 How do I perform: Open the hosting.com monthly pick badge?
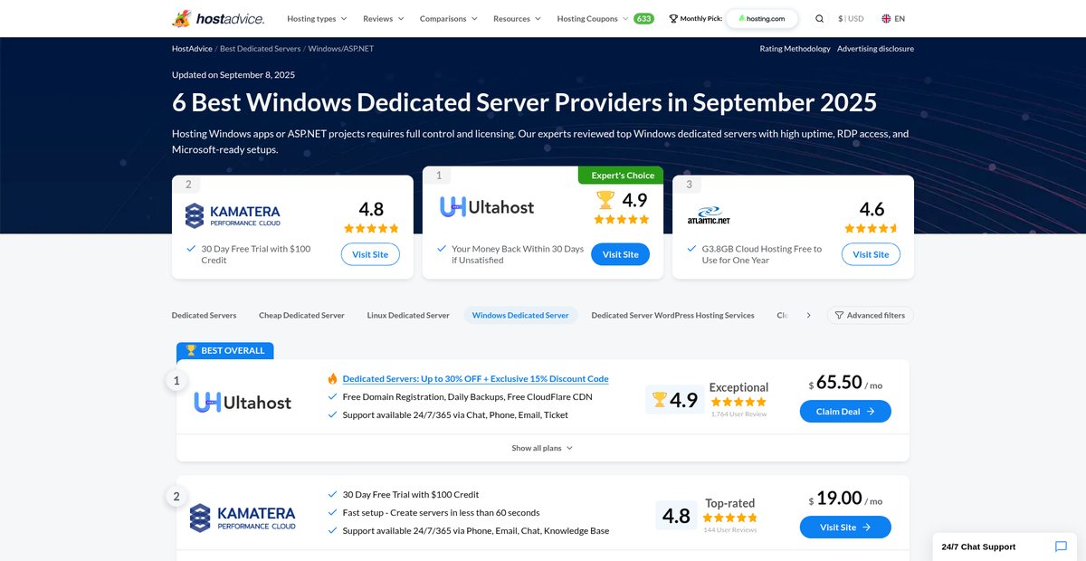coord(761,18)
